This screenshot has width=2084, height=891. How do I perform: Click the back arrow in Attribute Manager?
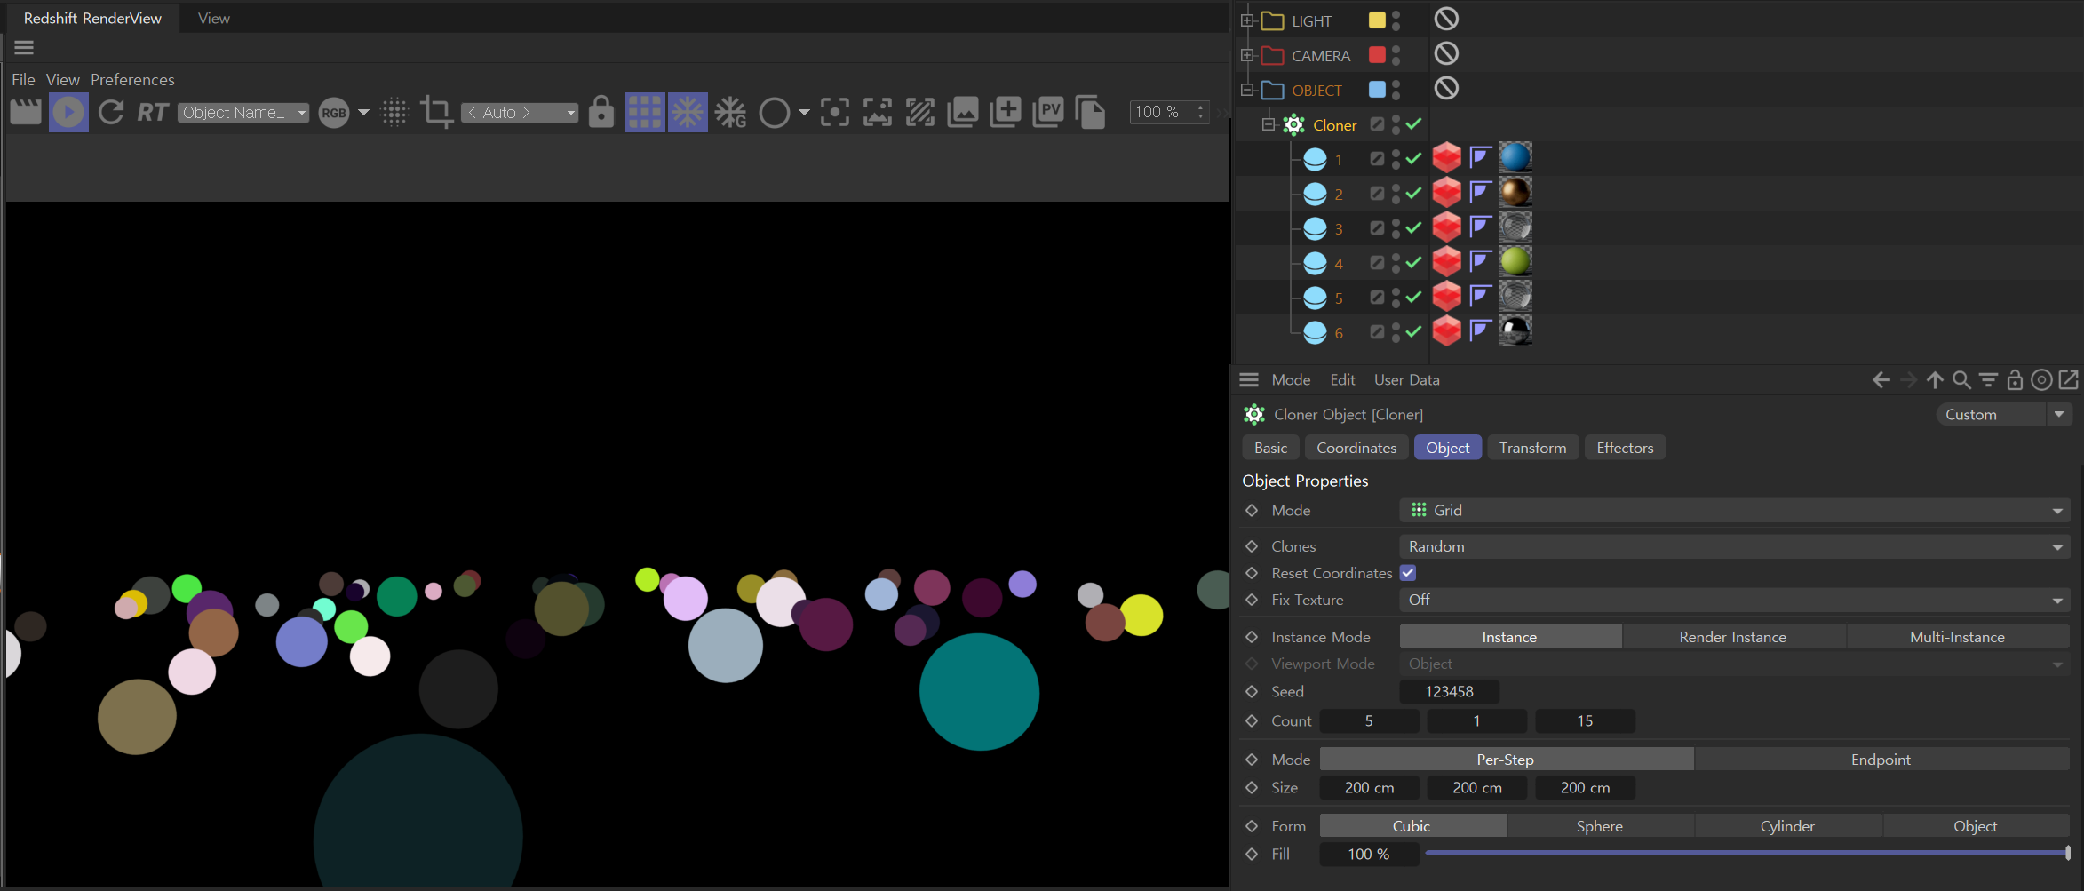click(x=1881, y=380)
